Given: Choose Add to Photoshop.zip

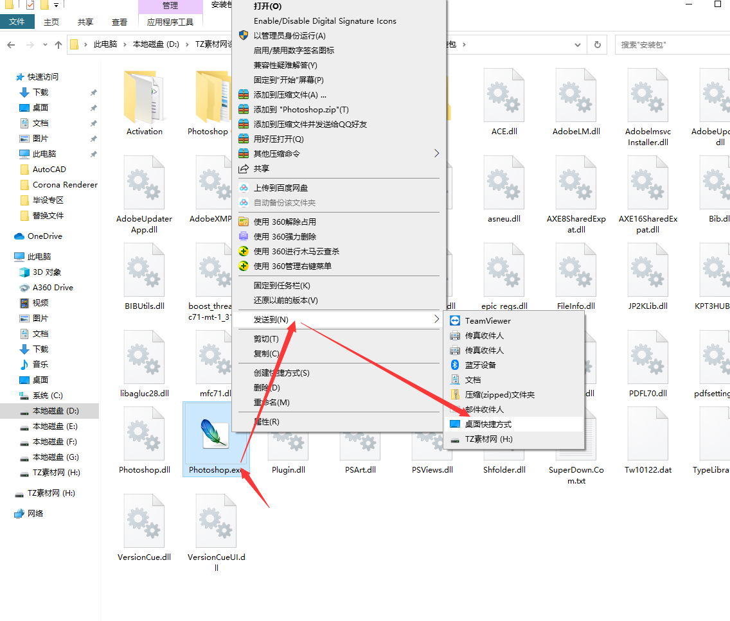Looking at the screenshot, I should pos(339,109).
